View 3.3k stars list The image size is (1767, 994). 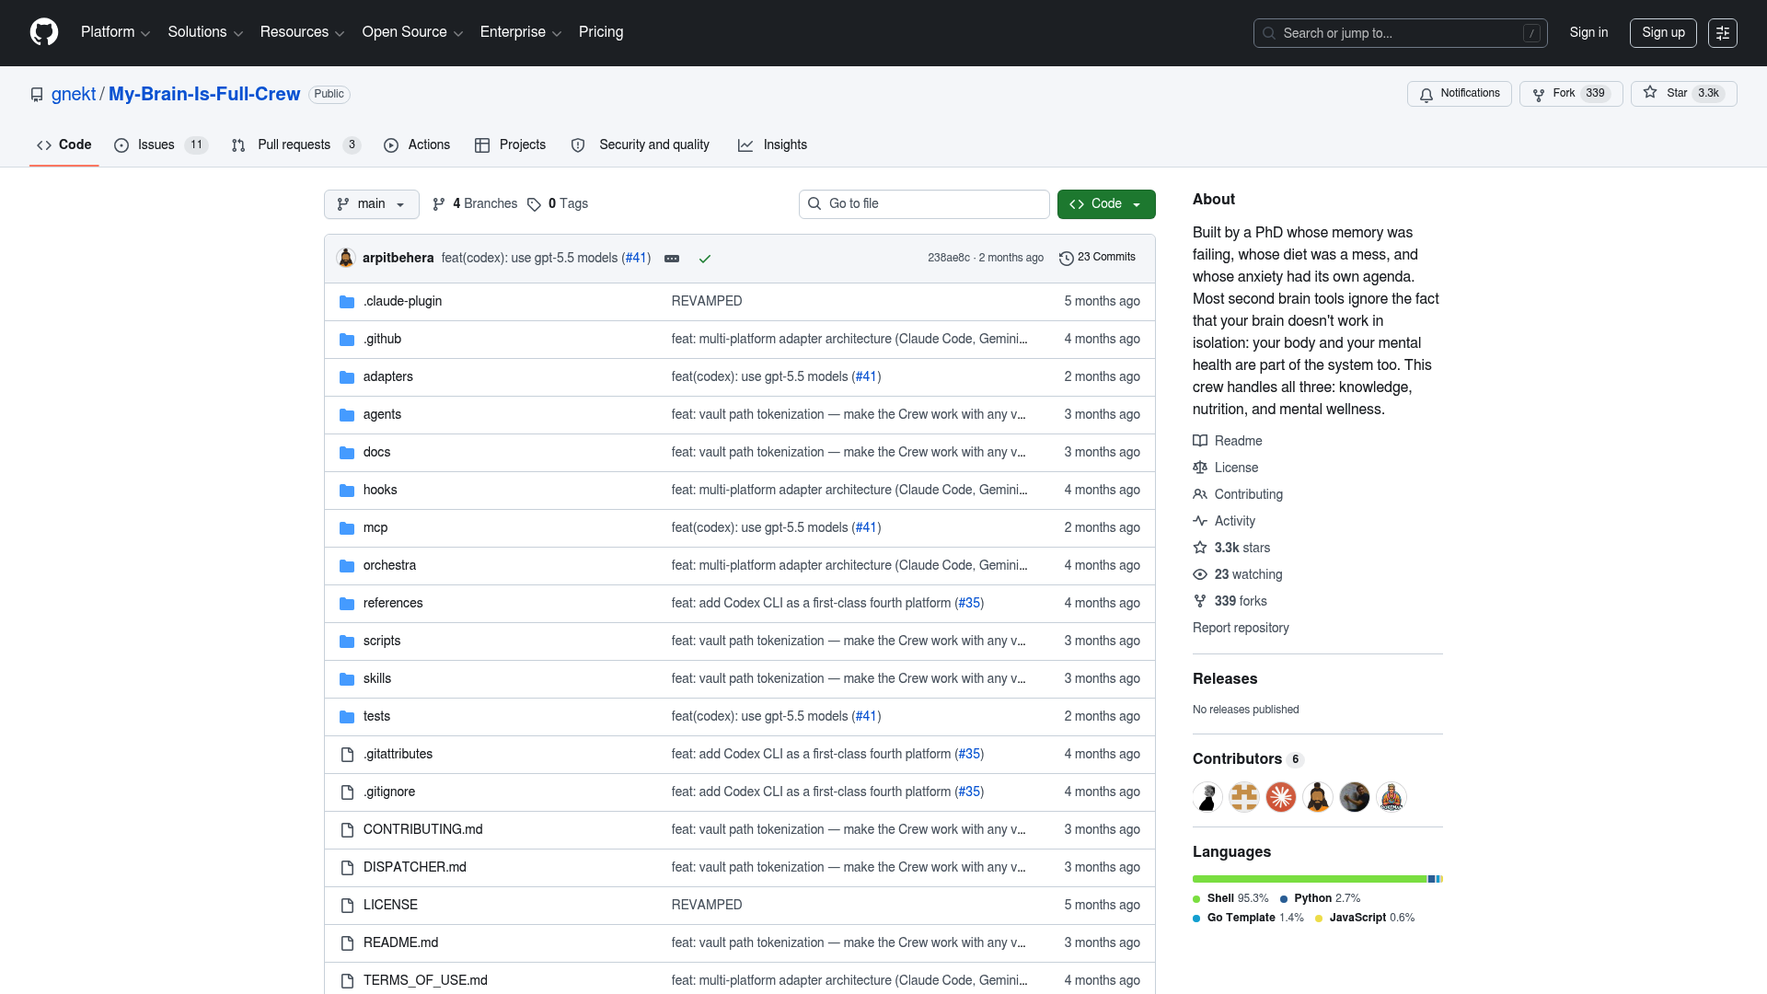[1231, 548]
